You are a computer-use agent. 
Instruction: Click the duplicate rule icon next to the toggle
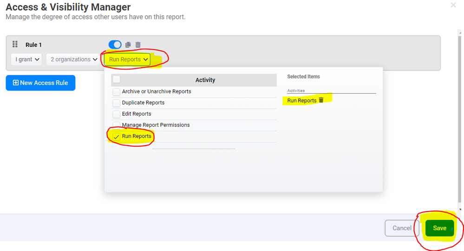point(129,45)
